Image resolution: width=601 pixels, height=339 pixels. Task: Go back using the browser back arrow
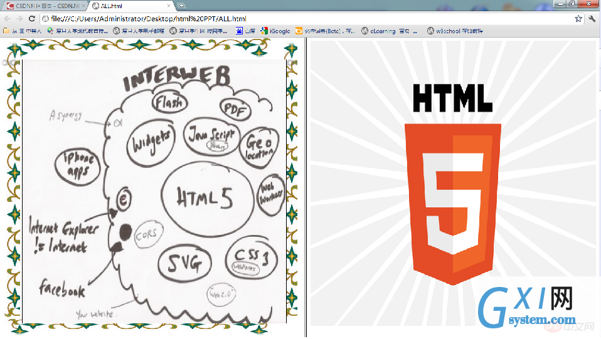coord(8,18)
